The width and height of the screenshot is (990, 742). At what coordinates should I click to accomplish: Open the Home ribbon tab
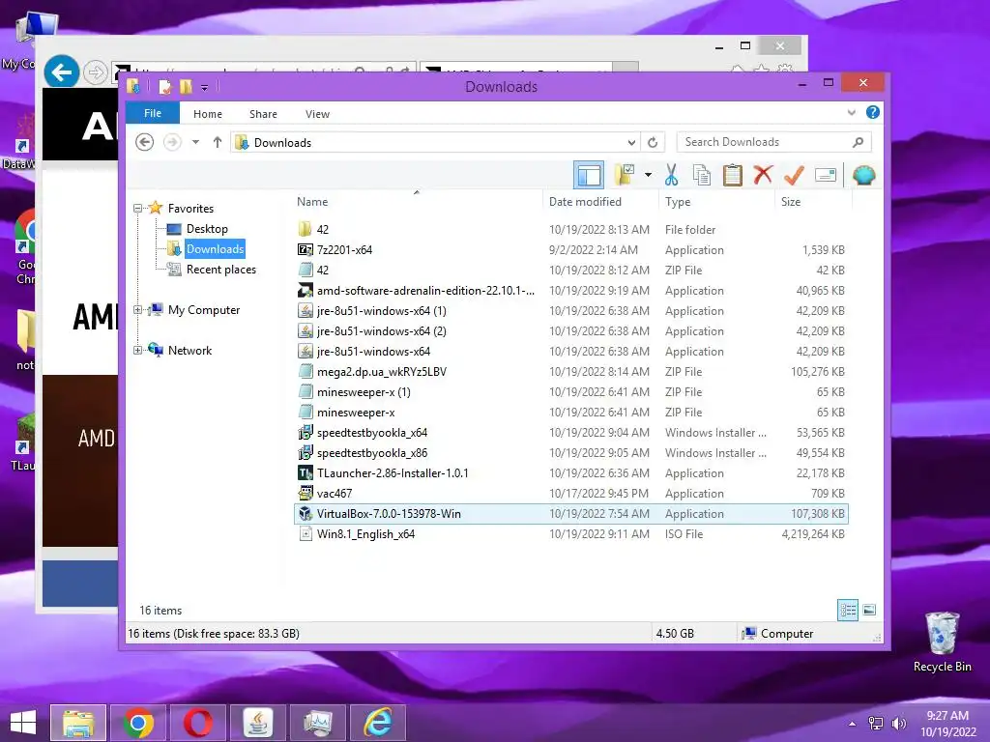pyautogui.click(x=208, y=114)
